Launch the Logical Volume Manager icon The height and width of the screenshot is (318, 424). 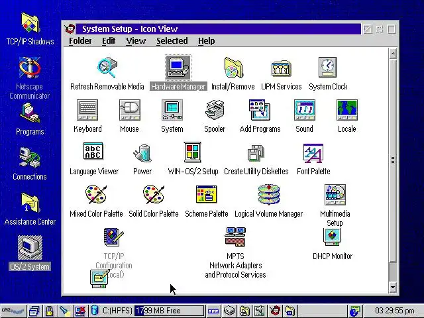tap(268, 195)
